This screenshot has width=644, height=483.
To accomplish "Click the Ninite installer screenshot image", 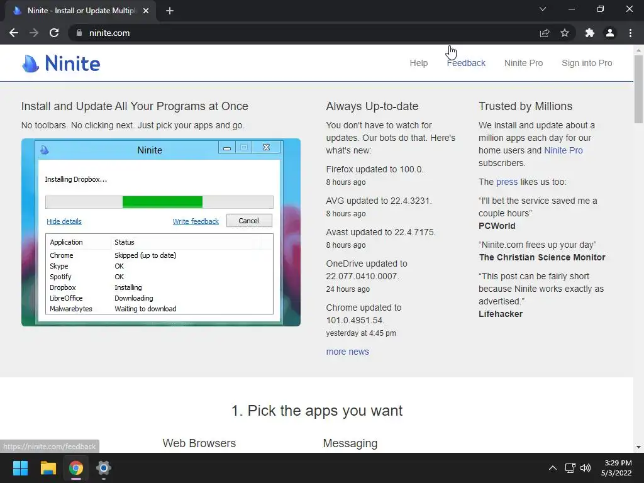I will [161, 233].
